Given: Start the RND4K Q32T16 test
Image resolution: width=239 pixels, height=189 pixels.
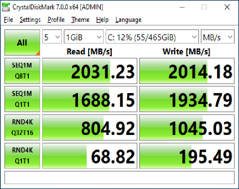Looking at the screenshot, I should click(22, 127).
